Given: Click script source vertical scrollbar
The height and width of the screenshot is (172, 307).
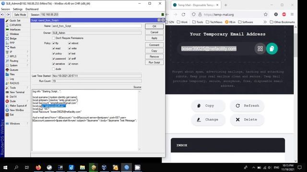Looking at the screenshot, I should [140, 120].
